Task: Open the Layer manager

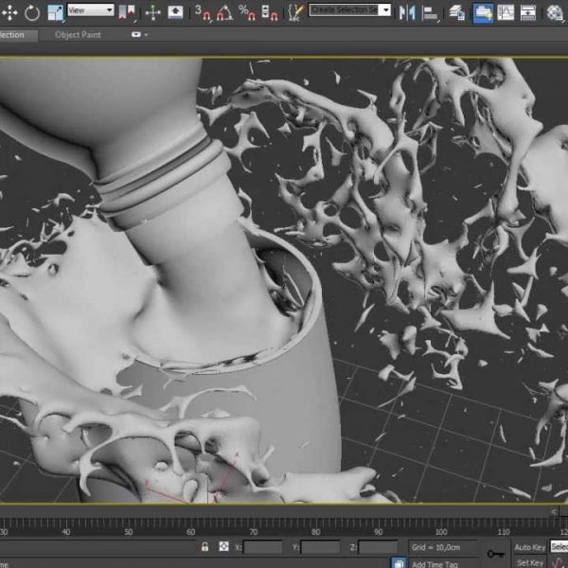Action: click(456, 12)
